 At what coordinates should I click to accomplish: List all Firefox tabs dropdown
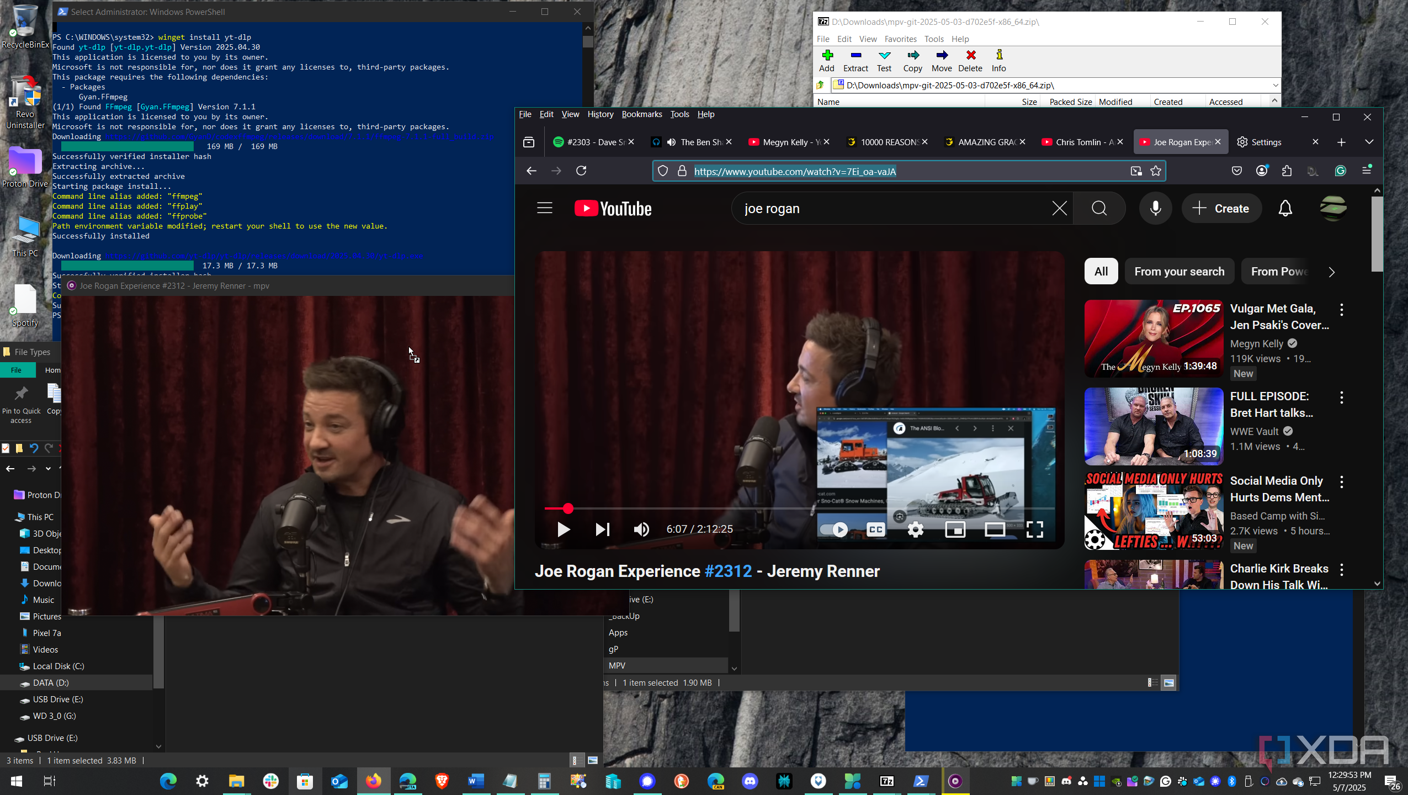pyautogui.click(x=1369, y=142)
